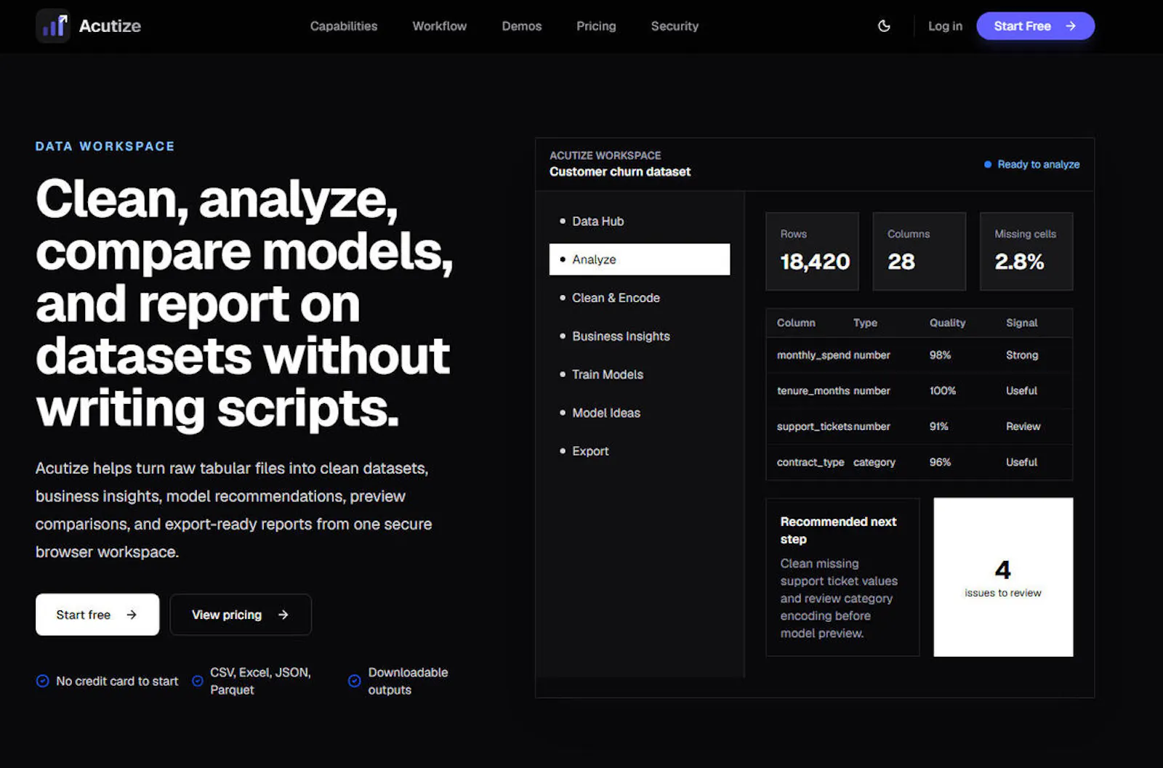
Task: Click the DATA WORKSPACE eyebrow label
Action: point(105,146)
